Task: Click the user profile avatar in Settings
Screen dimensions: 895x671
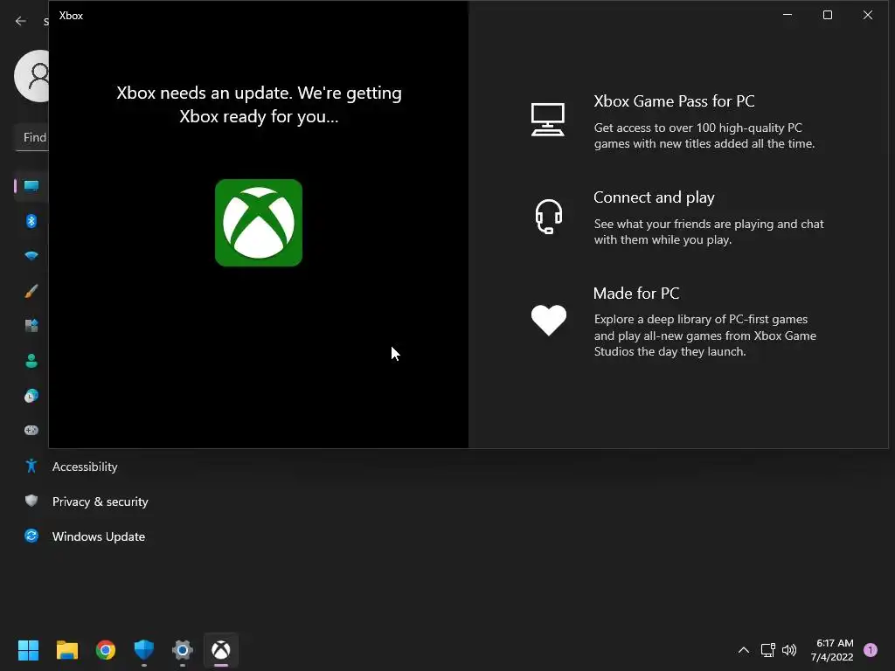Action: click(x=32, y=76)
